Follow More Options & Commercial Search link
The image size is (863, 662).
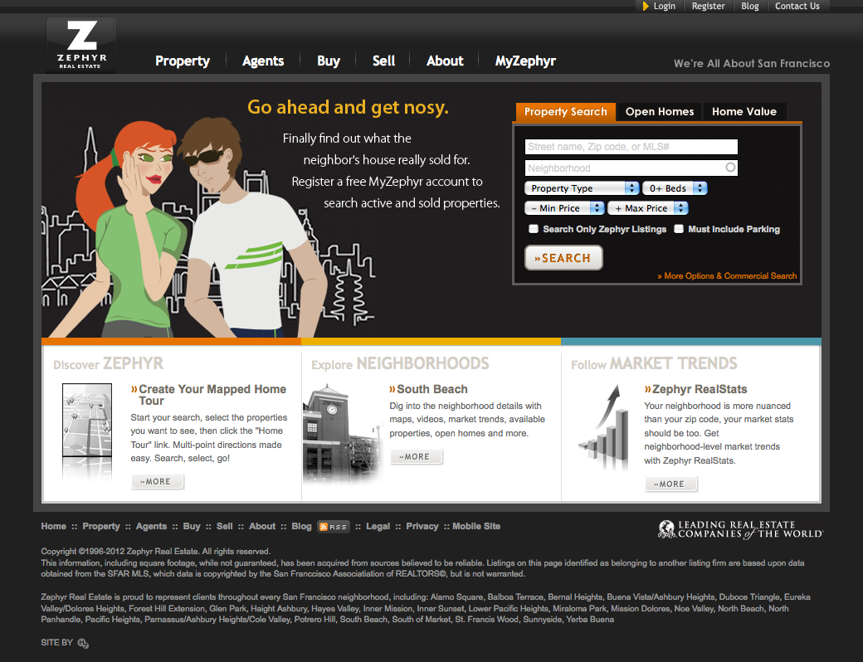727,276
